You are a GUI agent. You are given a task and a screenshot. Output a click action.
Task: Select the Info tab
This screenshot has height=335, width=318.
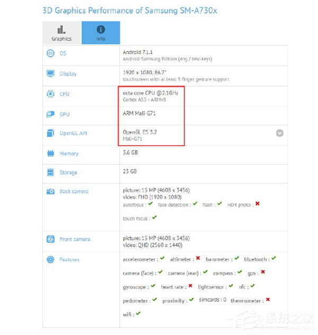tap(101, 33)
